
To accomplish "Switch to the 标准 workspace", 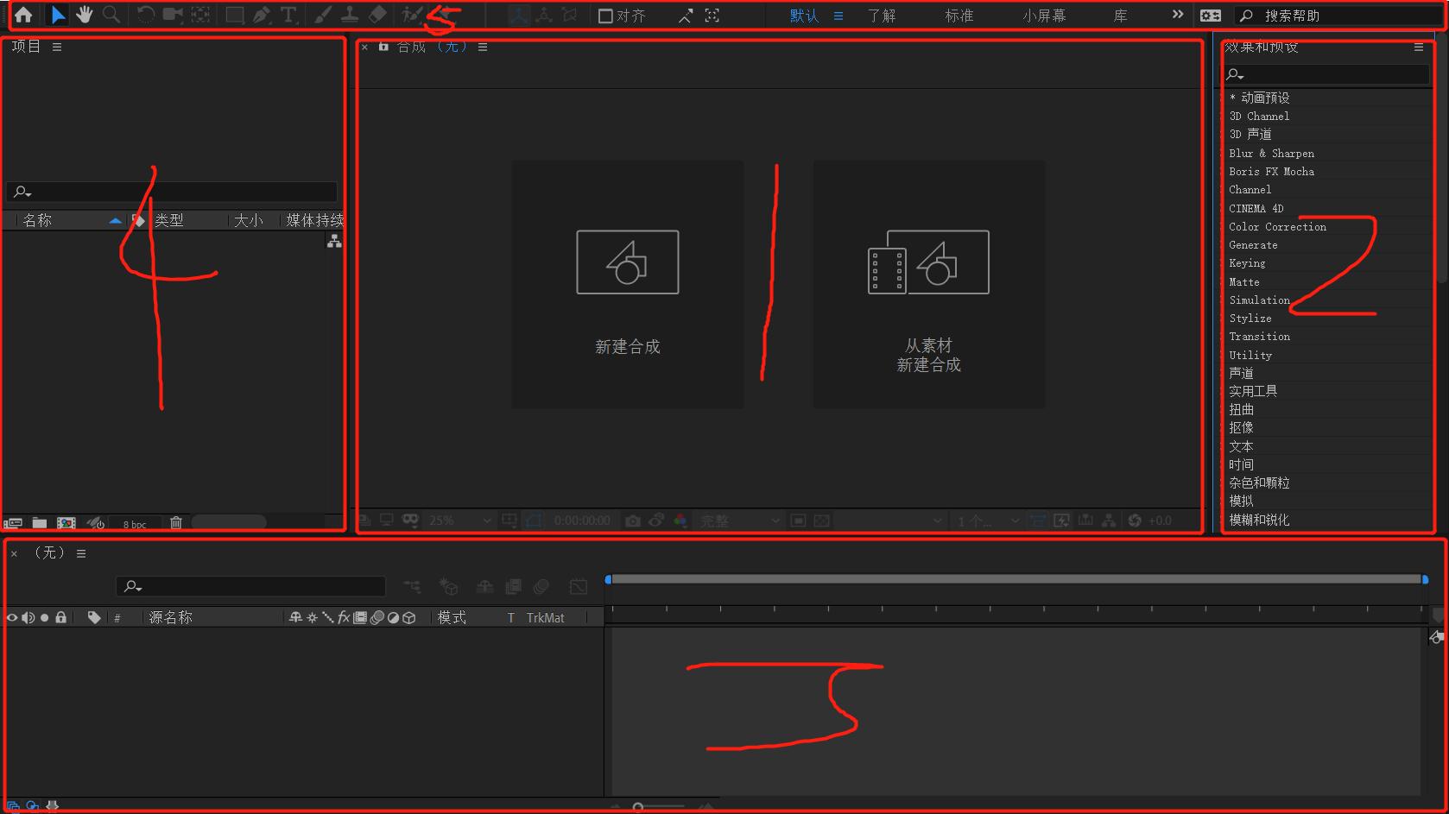I will pos(959,16).
